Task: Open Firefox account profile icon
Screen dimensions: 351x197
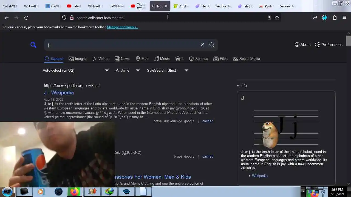Action: 325,18
